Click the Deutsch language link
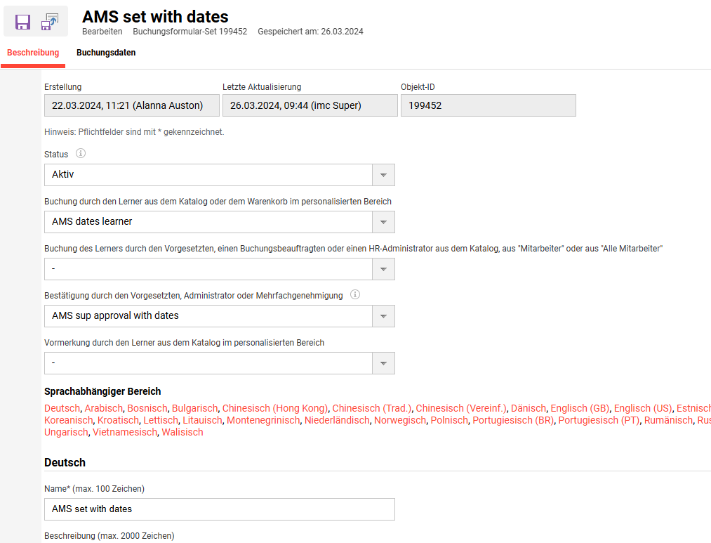Viewport: 711px width, 543px height. coord(62,408)
